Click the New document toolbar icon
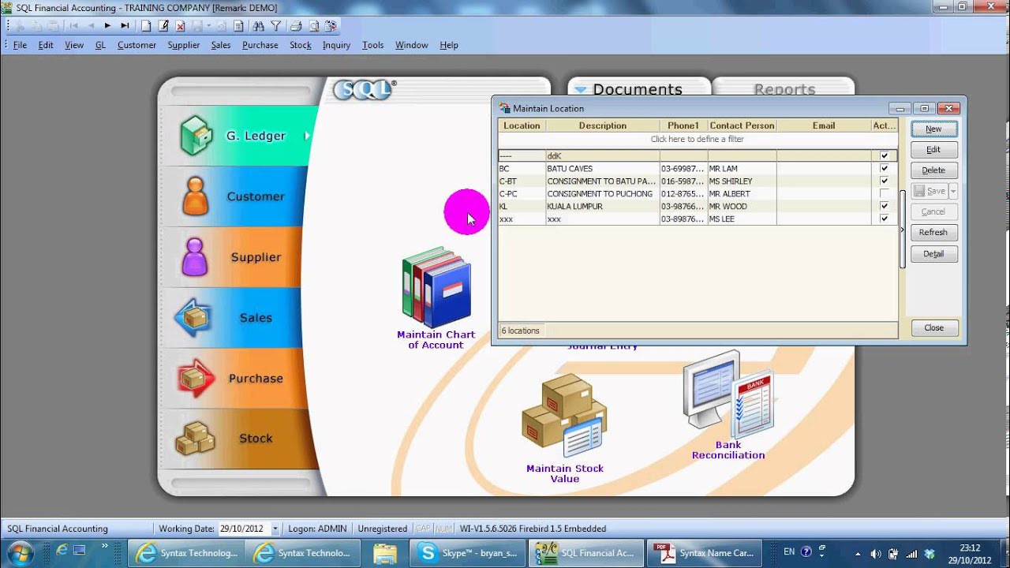 (146, 26)
